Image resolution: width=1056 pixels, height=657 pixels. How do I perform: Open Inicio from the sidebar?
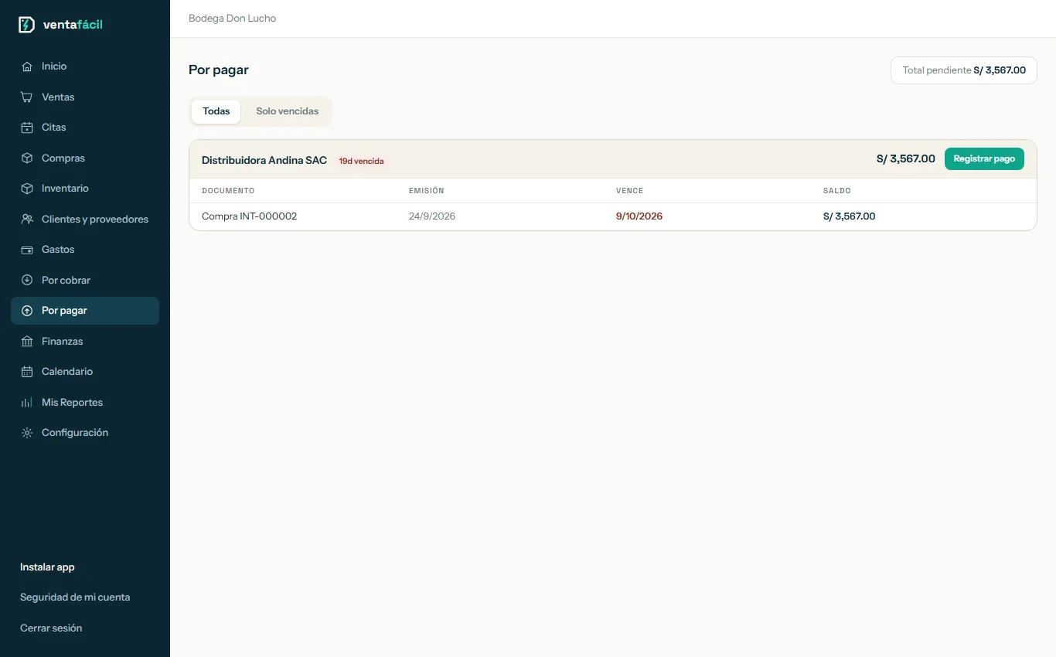[x=85, y=66]
